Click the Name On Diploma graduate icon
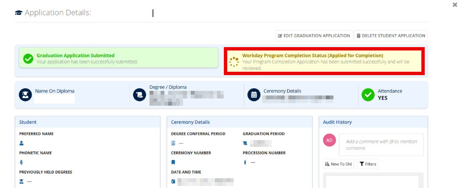 [25, 95]
